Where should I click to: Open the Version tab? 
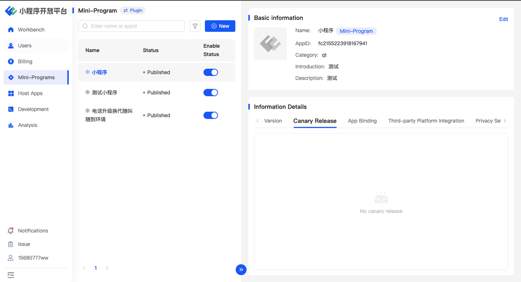coord(273,121)
